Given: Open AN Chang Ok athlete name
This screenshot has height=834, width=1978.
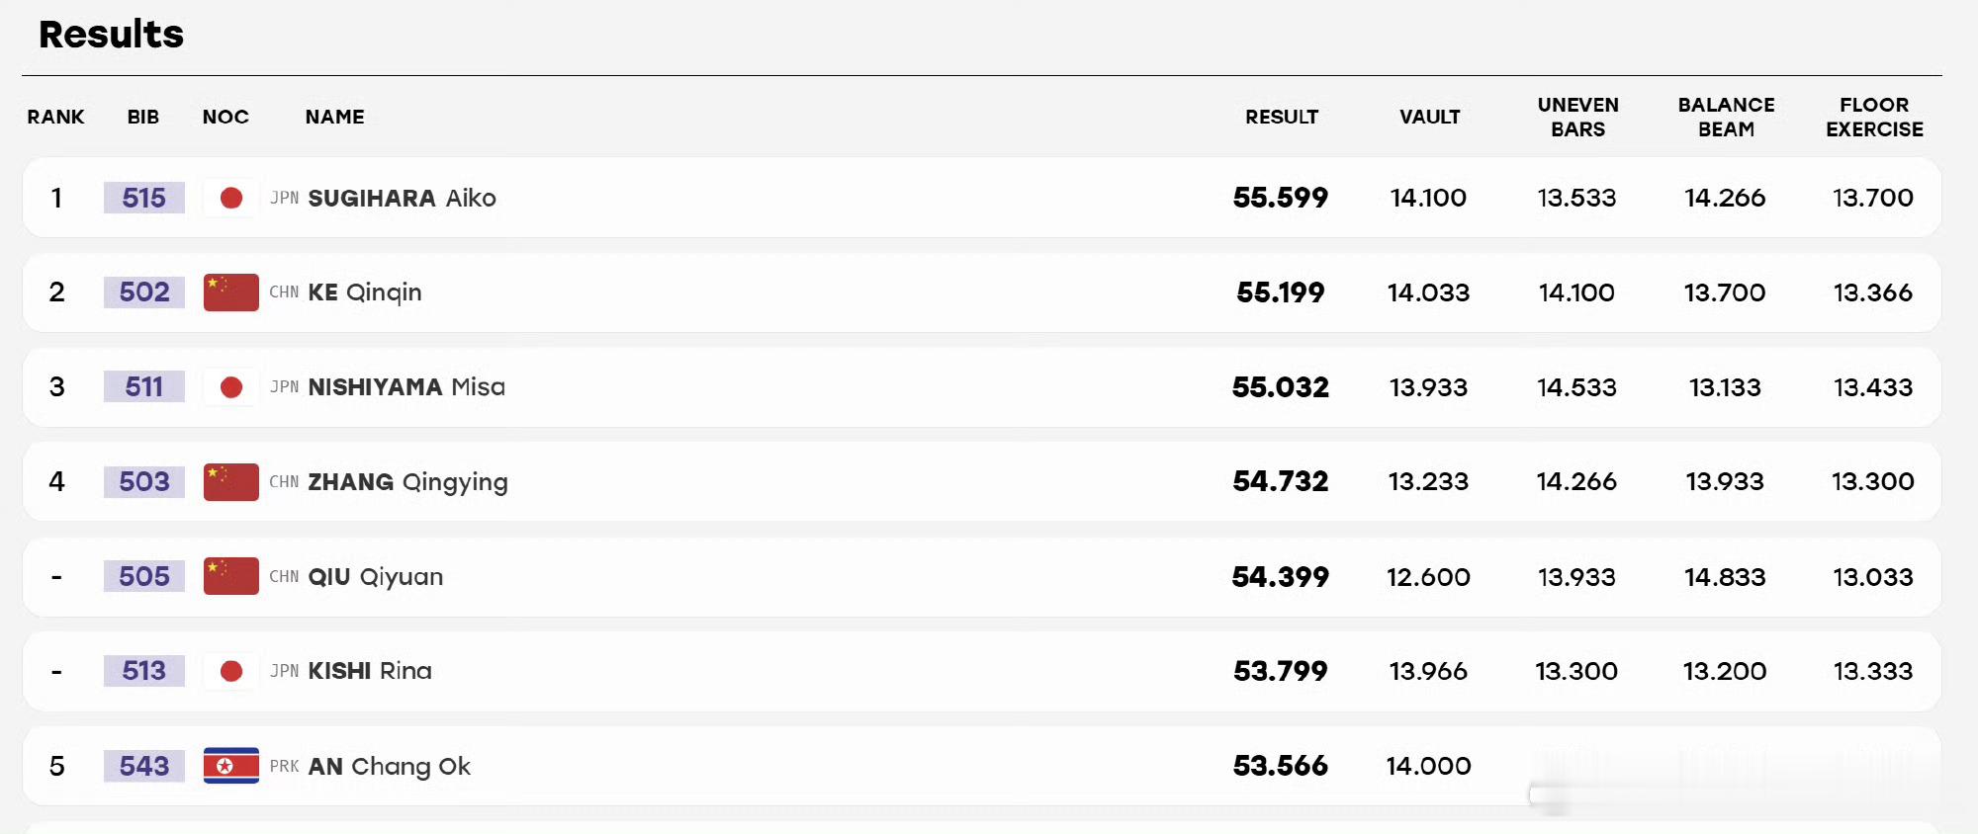Looking at the screenshot, I should point(389,766).
